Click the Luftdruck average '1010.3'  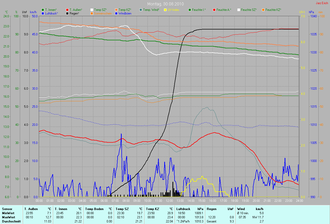coord(199,221)
